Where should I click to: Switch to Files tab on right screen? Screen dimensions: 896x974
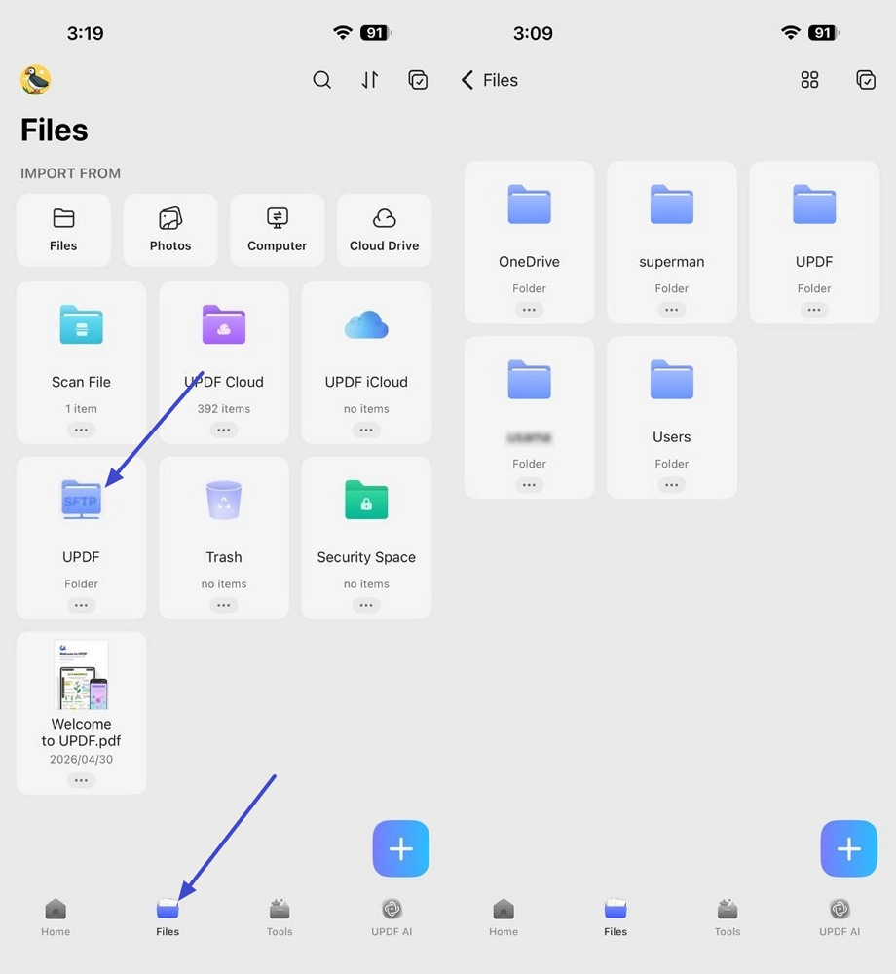coord(616,918)
